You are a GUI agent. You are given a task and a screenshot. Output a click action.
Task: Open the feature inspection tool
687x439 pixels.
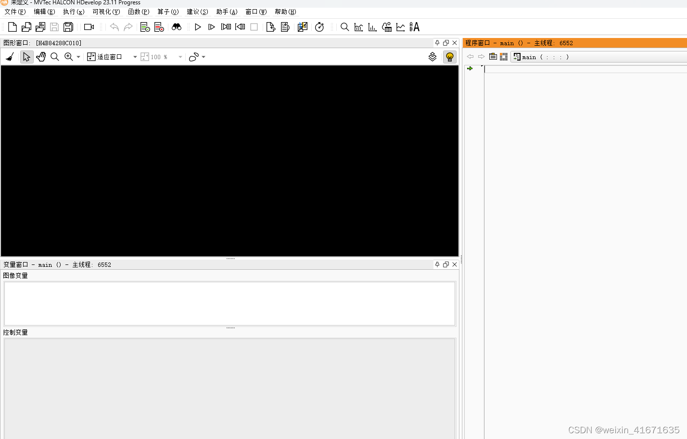387,27
